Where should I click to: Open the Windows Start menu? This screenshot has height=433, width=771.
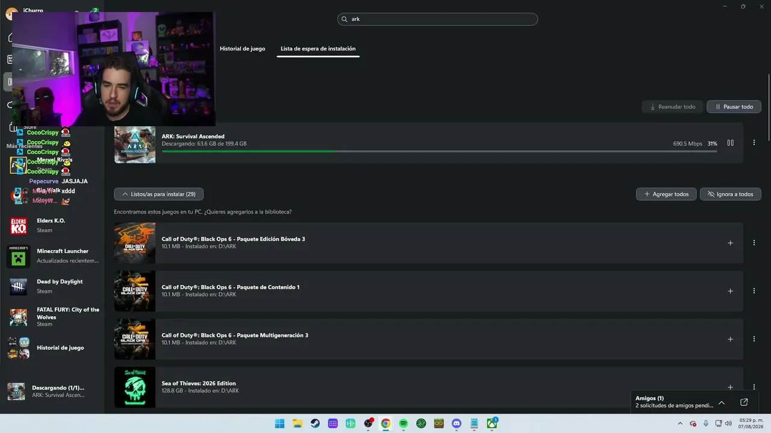[x=279, y=423]
